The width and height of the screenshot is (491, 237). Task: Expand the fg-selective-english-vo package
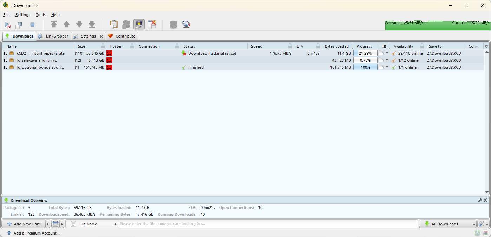coord(6,60)
